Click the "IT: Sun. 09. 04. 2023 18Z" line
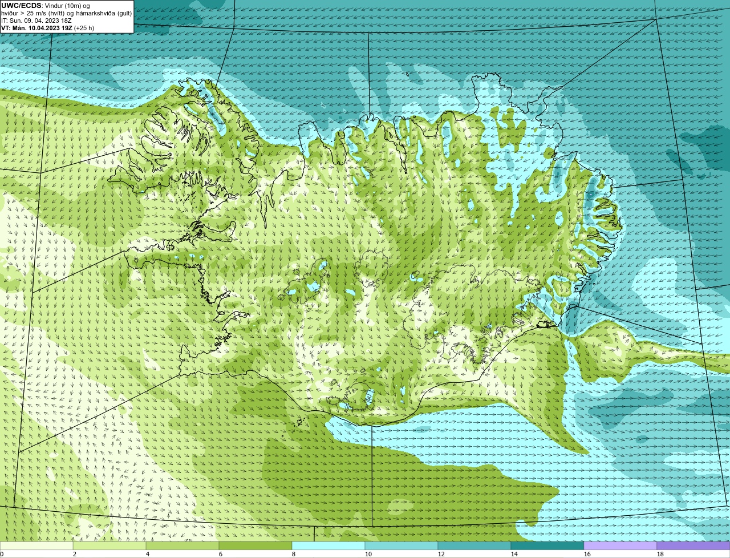 pyautogui.click(x=36, y=21)
